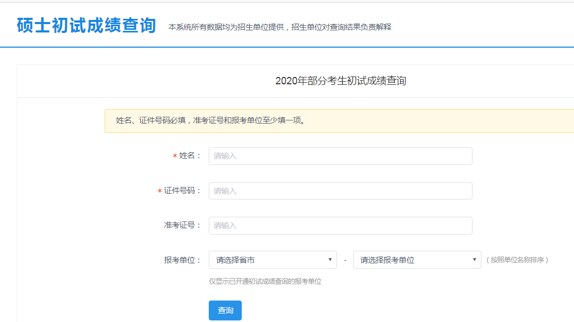Click the arrow on the 请选择报考单位 dropdown

[474, 260]
